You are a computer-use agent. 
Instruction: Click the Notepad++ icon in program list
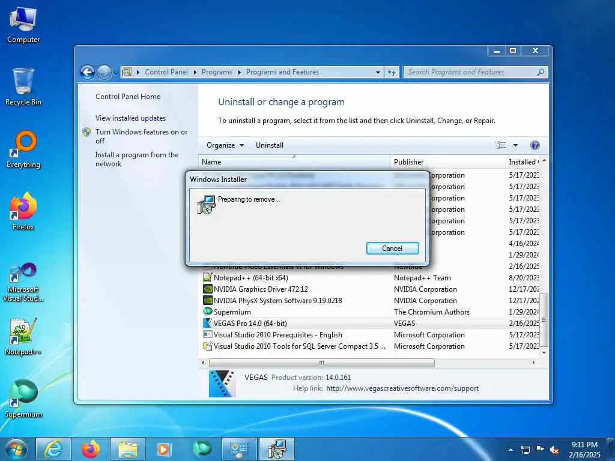tap(207, 277)
